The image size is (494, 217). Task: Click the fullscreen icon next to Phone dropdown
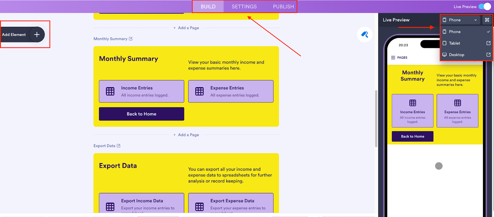coord(487,20)
